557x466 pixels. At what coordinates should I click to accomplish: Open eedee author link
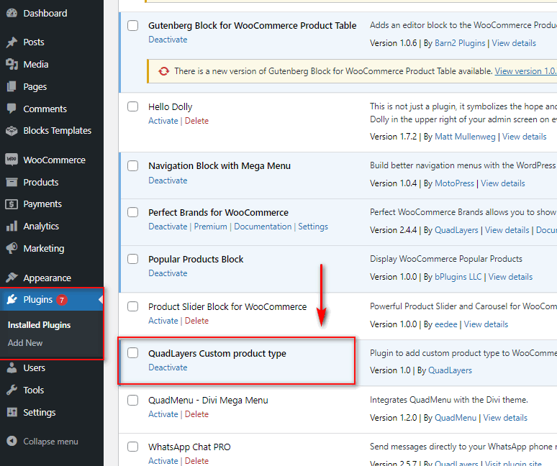tap(445, 324)
